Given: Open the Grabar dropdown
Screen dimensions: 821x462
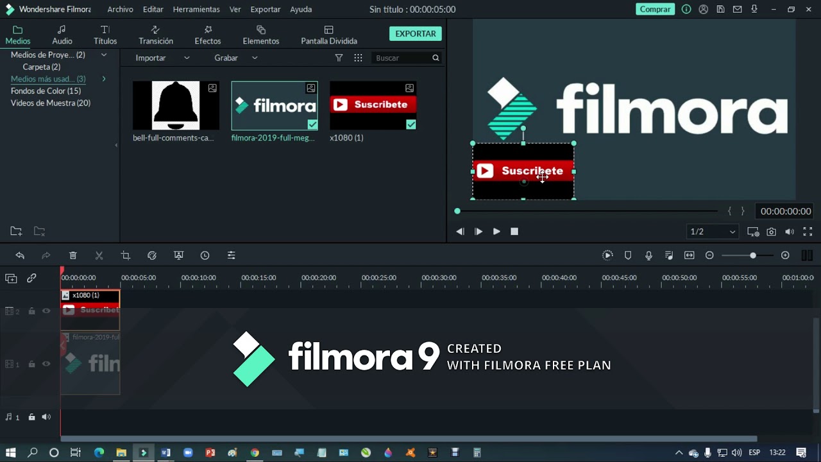Looking at the screenshot, I should coord(235,58).
